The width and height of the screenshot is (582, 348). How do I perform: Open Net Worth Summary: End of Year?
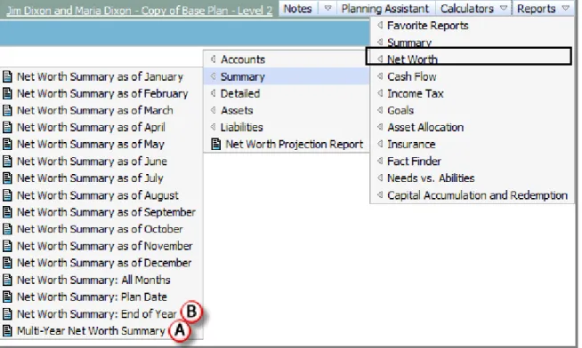pyautogui.click(x=97, y=314)
